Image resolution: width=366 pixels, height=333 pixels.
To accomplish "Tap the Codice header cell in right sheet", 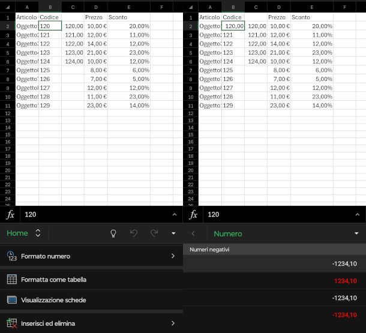I will tap(233, 17).
